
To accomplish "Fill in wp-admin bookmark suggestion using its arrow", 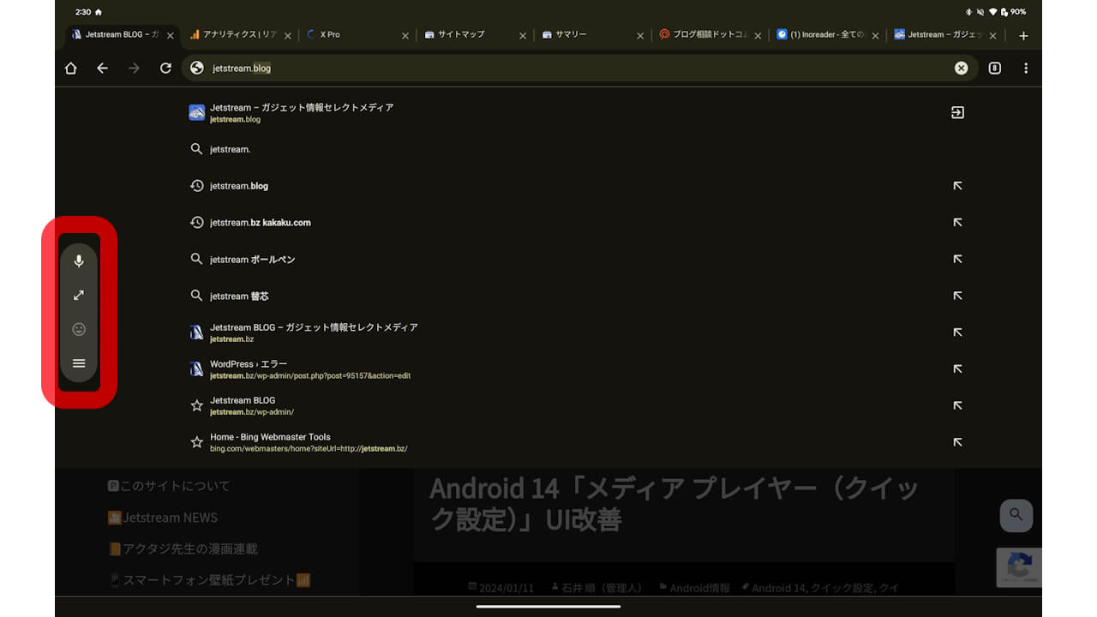I will point(957,405).
